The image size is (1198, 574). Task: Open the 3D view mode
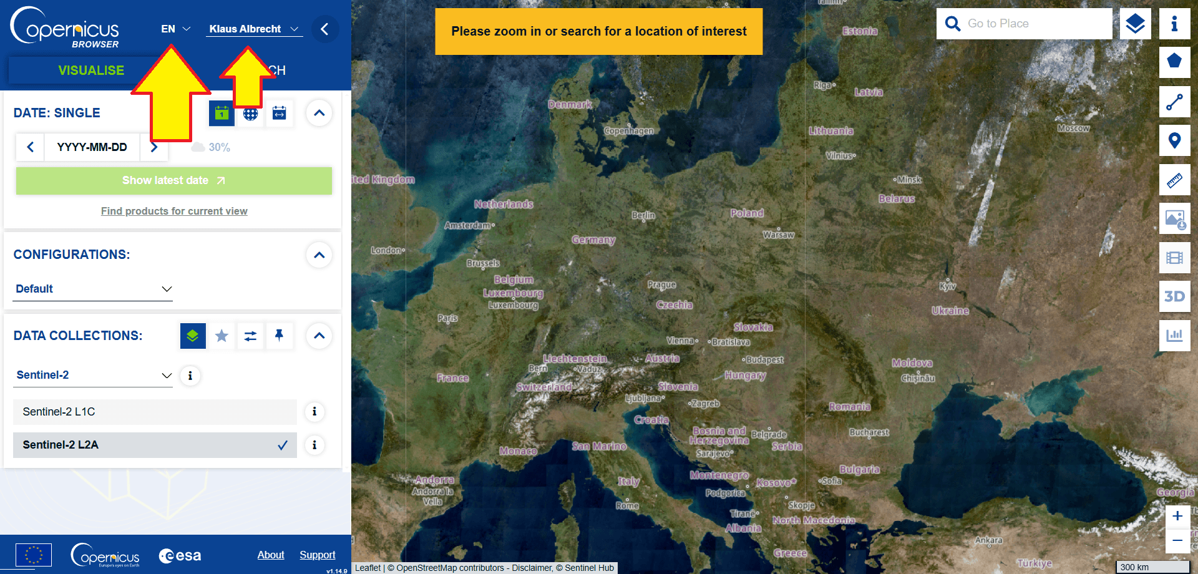1174,296
